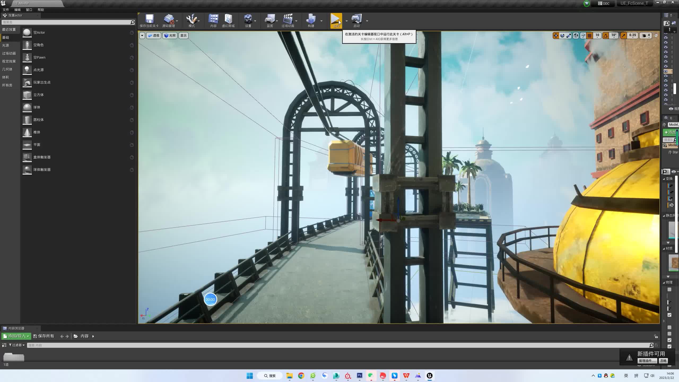The width and height of the screenshot is (679, 382).
Task: Click the Add/Import (添加/导入) button
Action: pyautogui.click(x=16, y=336)
